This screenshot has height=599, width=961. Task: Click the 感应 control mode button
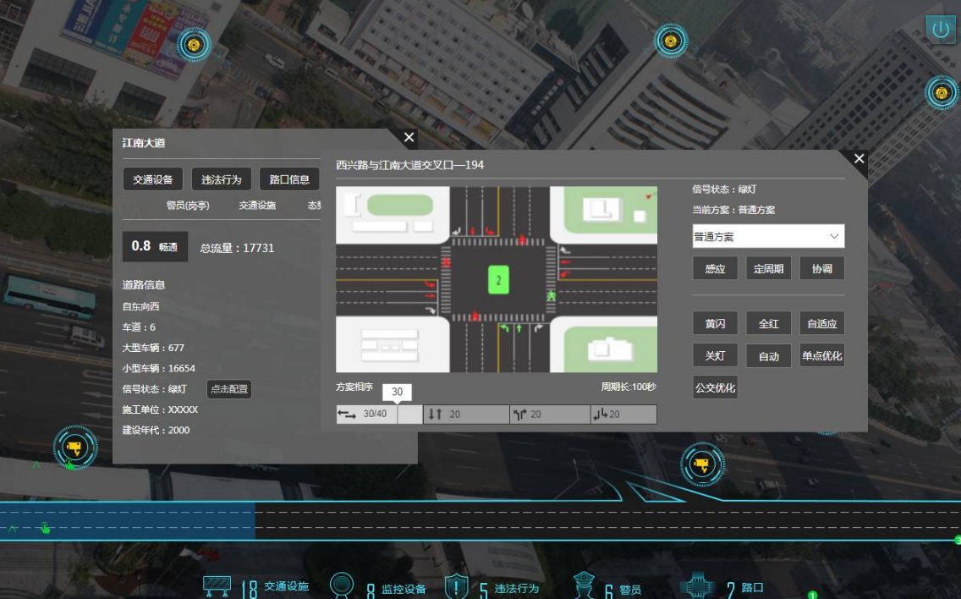point(715,268)
